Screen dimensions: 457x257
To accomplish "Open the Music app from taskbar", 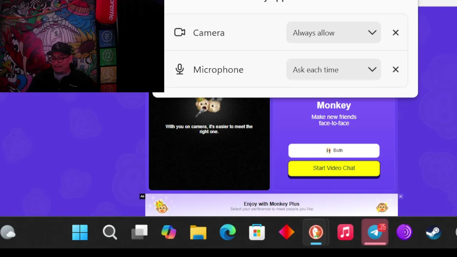I will (345, 233).
